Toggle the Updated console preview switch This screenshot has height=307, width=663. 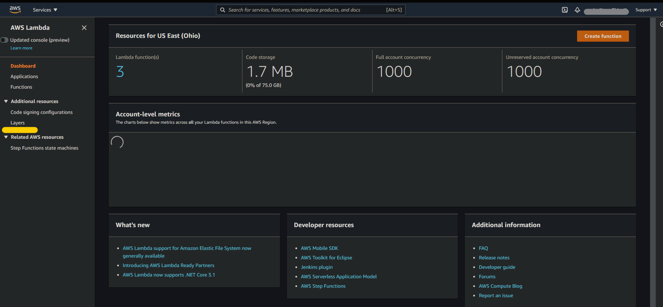[4, 40]
